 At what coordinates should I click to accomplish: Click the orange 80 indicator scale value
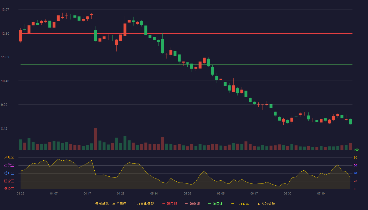click(355, 157)
